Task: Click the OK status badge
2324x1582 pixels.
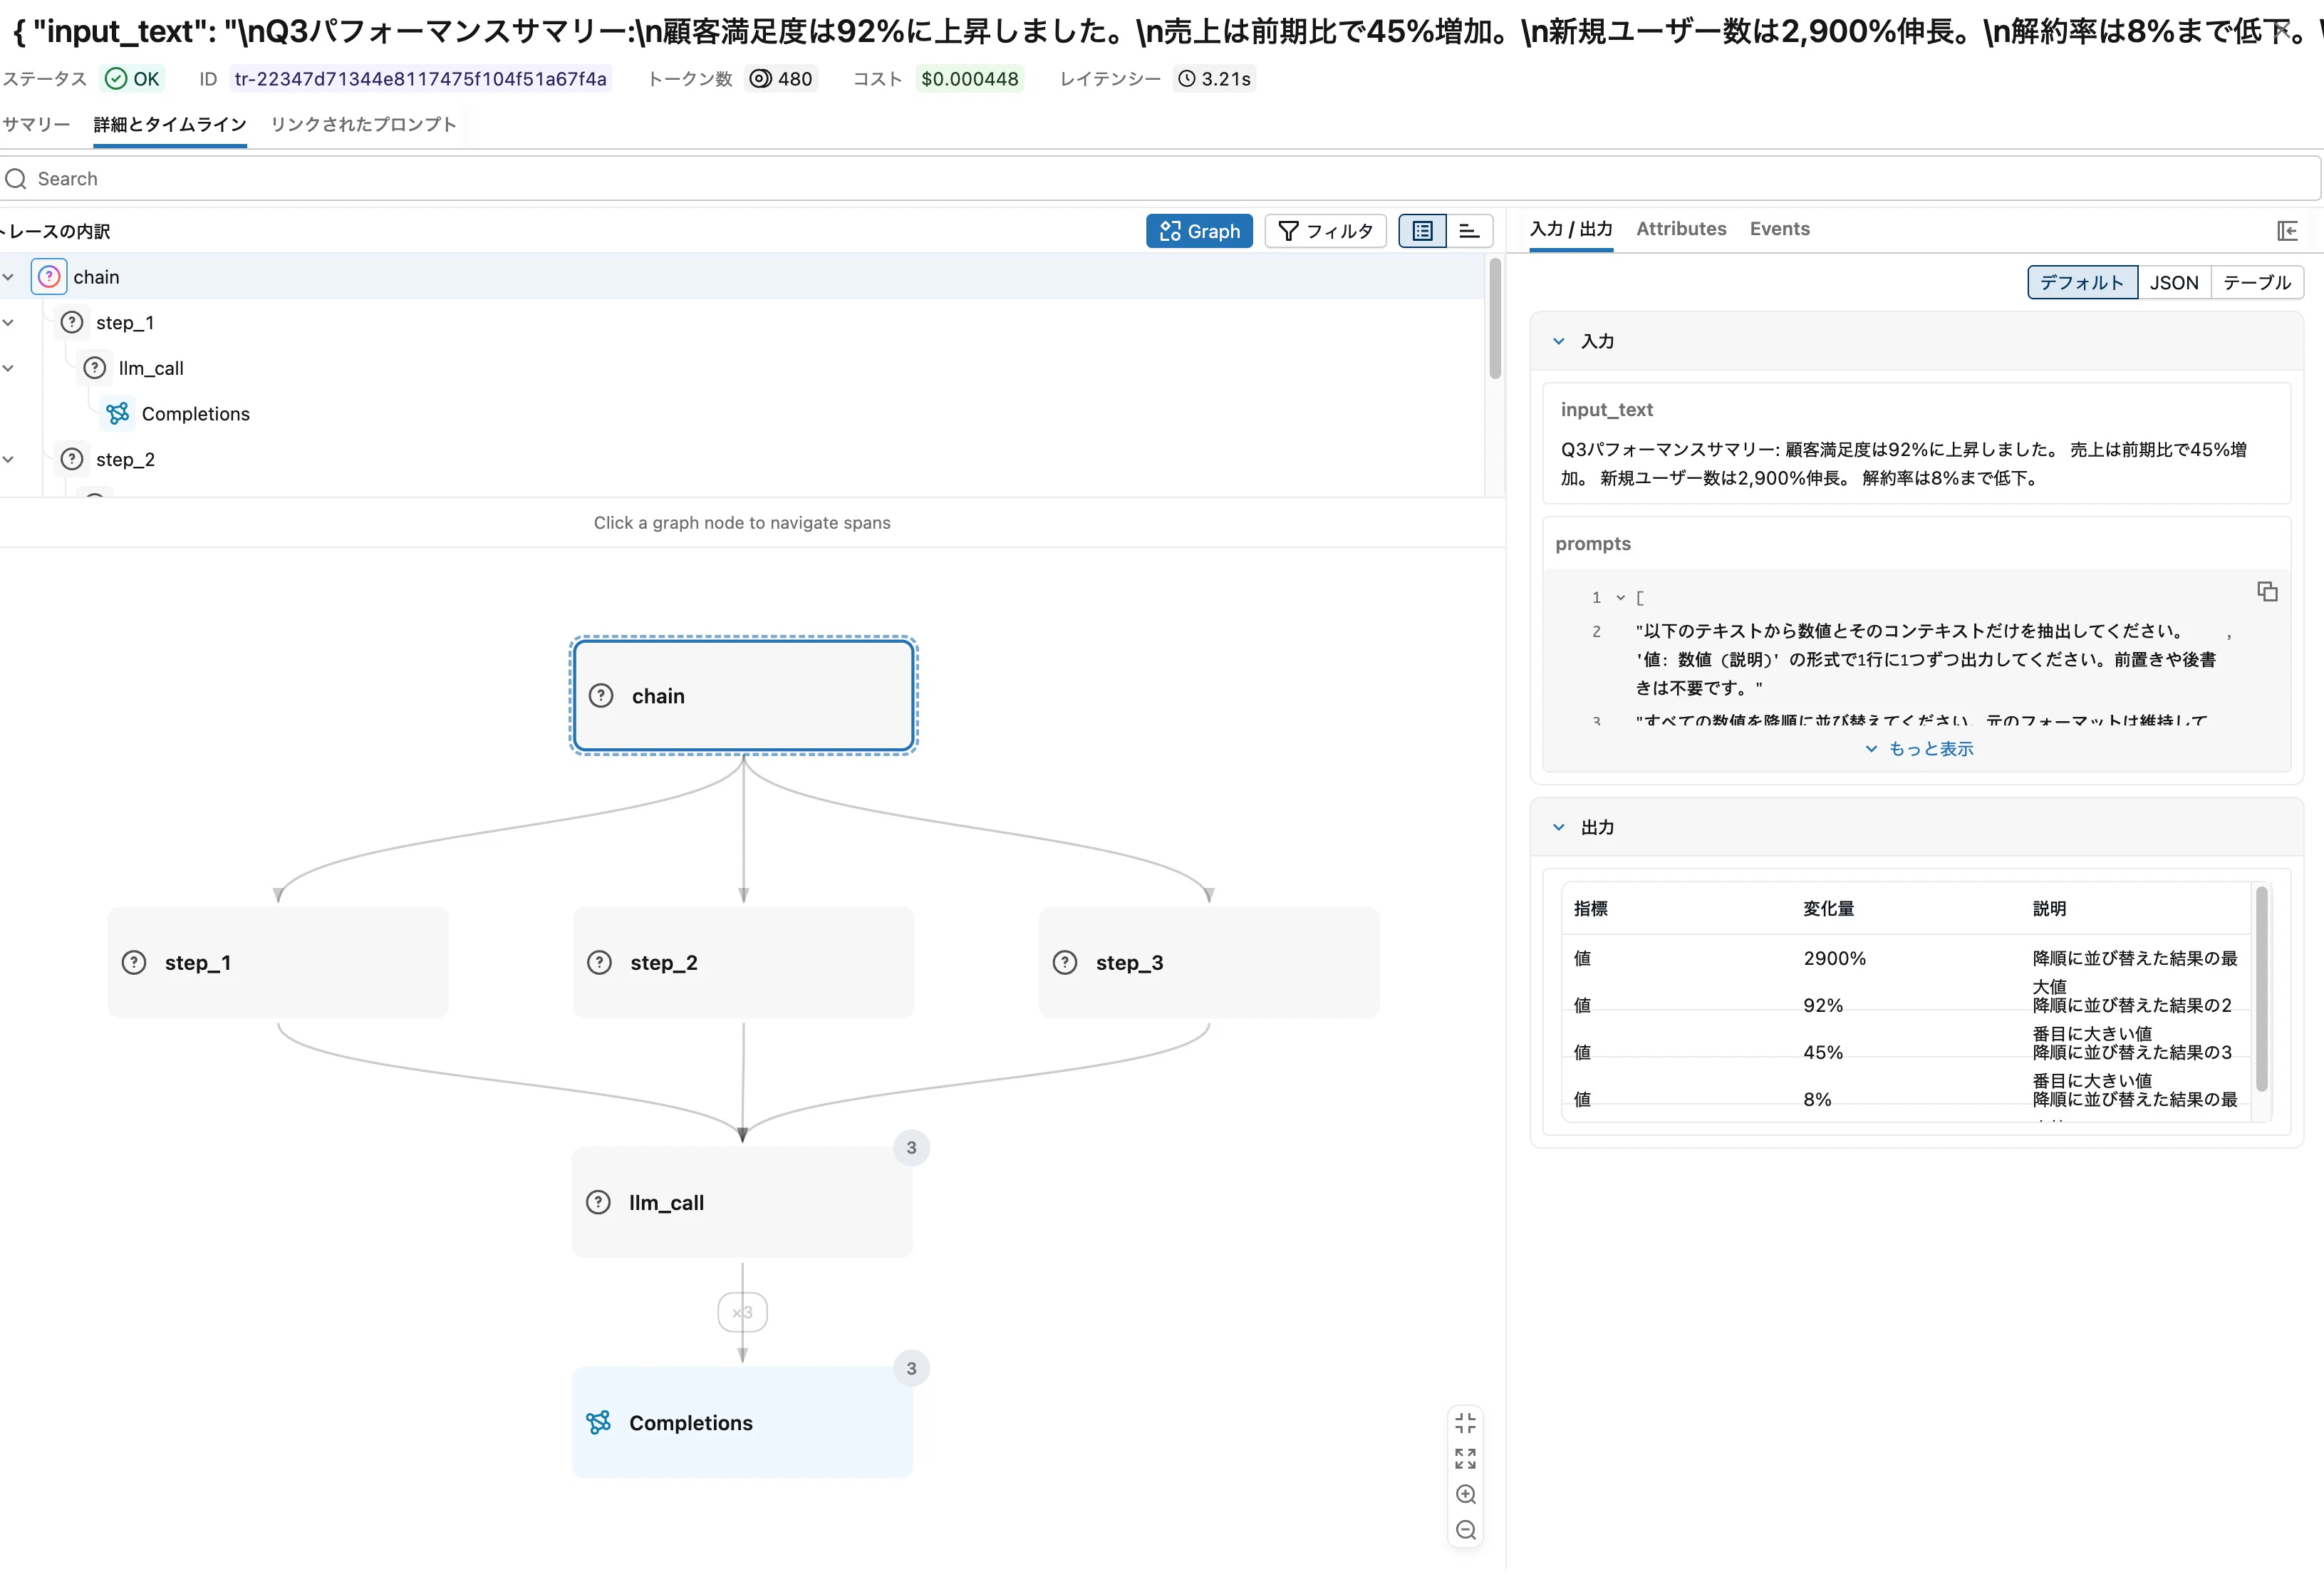Action: coord(132,79)
